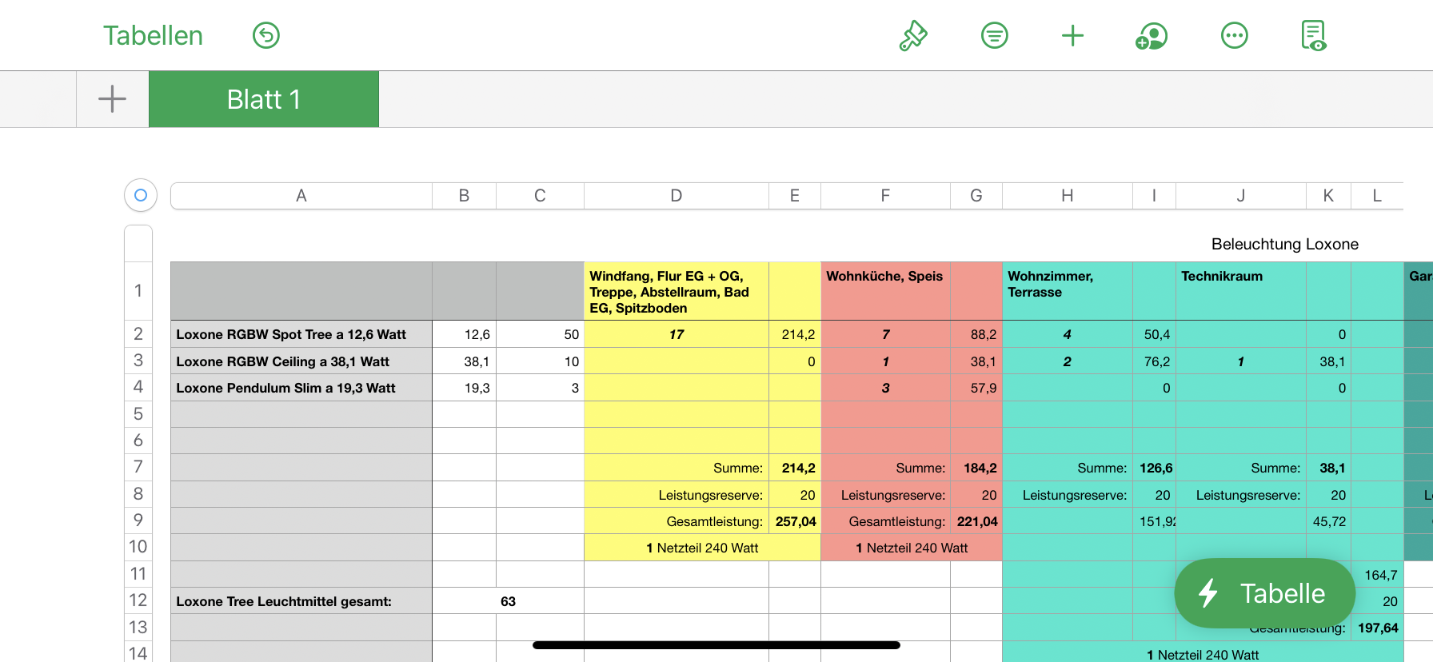Select cell Loxone RGBW Ceiling a 38,1 Watt

[301, 361]
